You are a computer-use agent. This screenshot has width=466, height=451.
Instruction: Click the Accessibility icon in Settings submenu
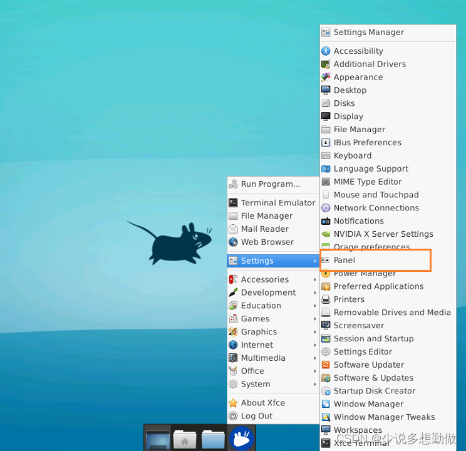326,51
